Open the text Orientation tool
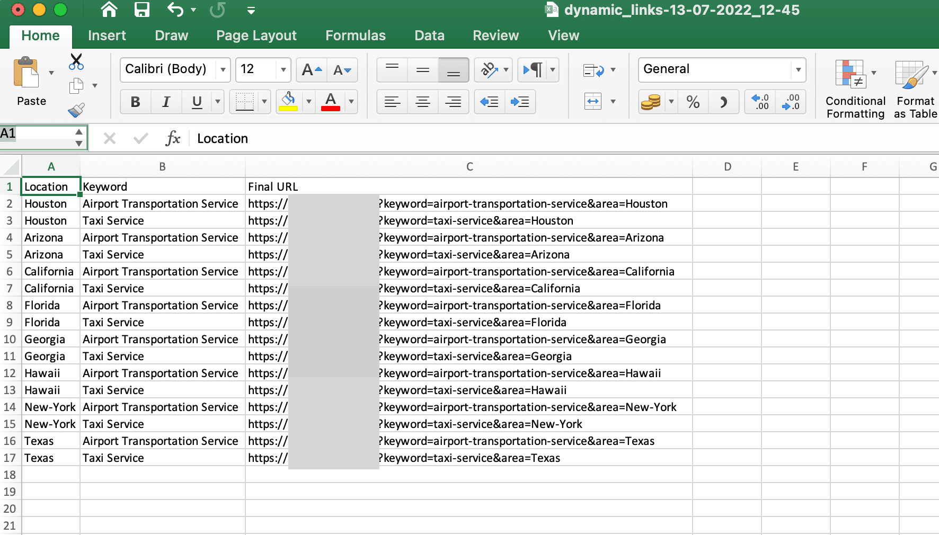939x535 pixels. pyautogui.click(x=489, y=69)
